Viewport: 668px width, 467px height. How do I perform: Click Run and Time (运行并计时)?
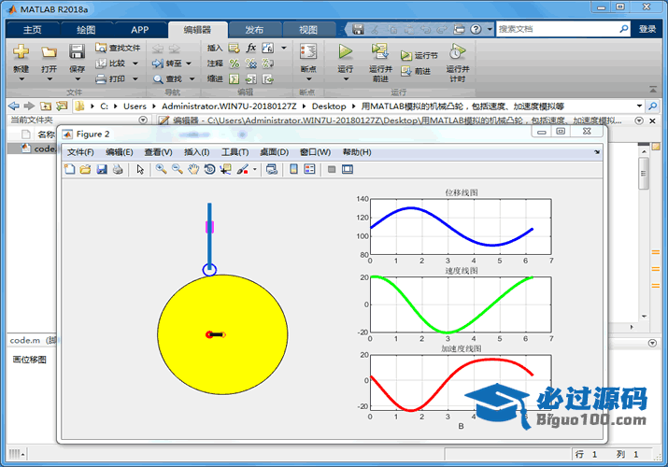[x=458, y=63]
